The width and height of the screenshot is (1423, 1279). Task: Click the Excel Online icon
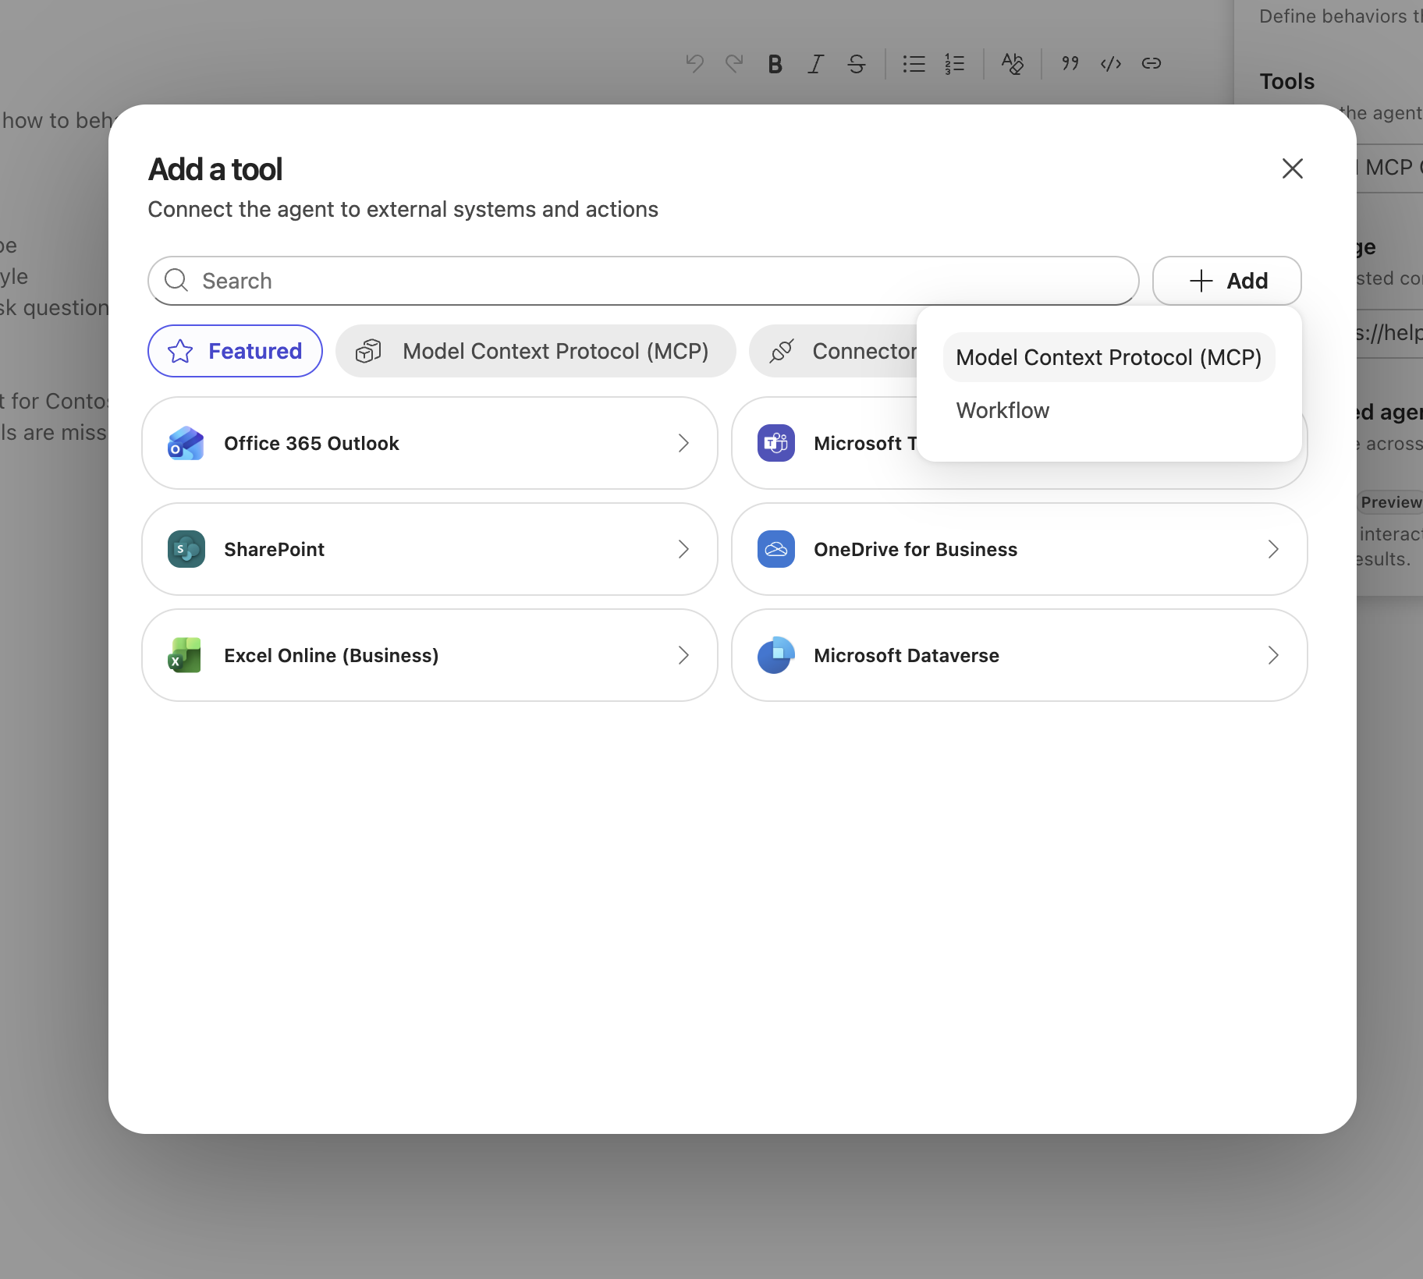[186, 655]
